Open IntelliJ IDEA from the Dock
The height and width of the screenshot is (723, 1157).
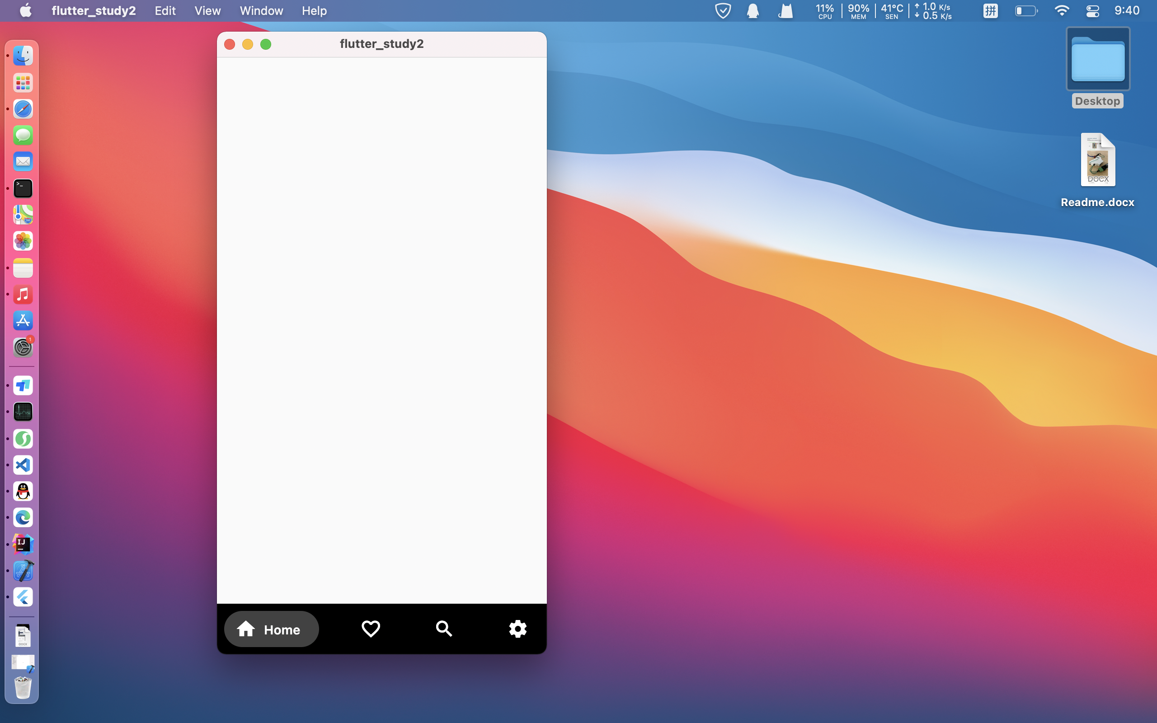coord(23,544)
